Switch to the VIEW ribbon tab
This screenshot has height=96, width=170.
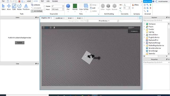point(48,1)
